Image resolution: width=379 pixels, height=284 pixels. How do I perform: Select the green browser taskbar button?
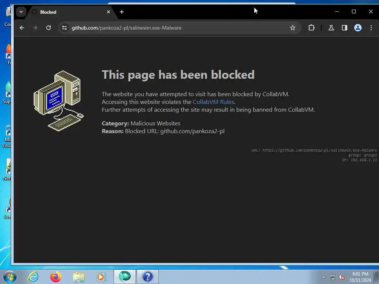(x=124, y=277)
